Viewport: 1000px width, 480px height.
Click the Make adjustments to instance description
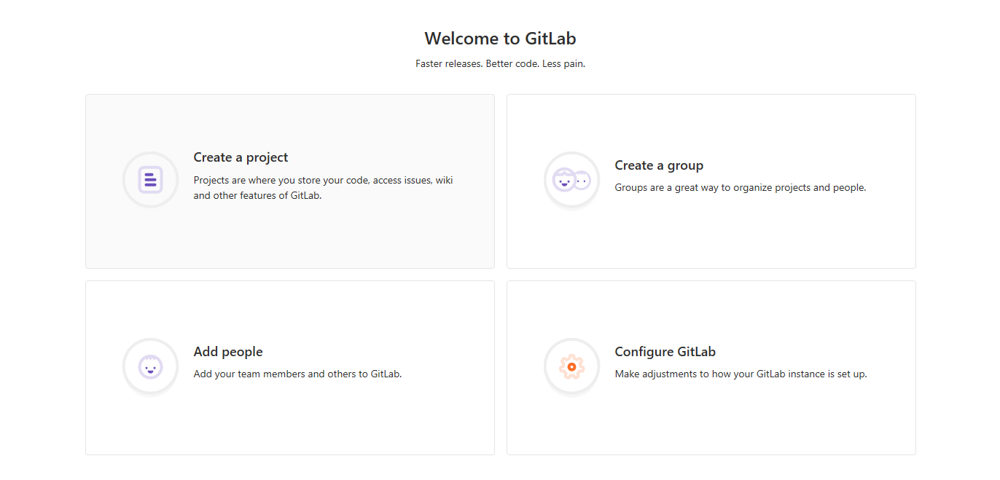click(741, 374)
